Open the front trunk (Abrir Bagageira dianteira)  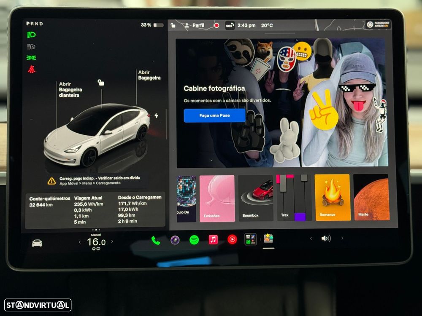click(70, 89)
